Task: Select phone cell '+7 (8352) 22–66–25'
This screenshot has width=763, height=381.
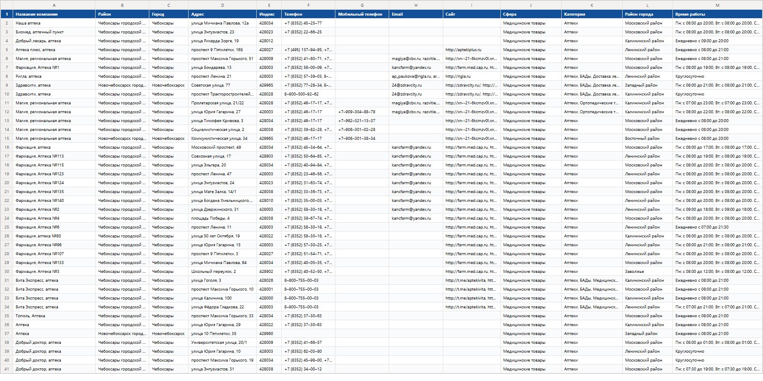Action: [x=308, y=32]
